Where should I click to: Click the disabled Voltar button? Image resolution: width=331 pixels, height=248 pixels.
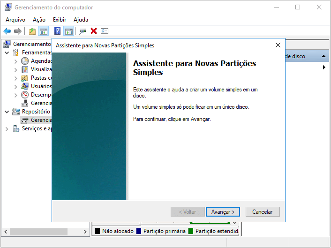[188, 212]
